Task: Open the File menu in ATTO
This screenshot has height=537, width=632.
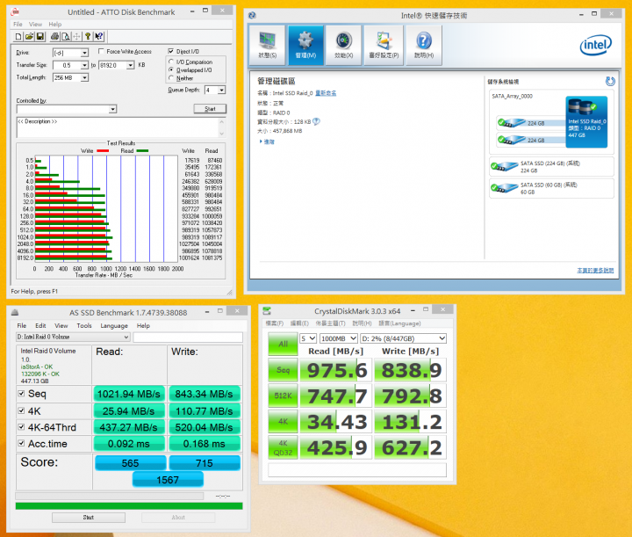Action: (x=18, y=25)
